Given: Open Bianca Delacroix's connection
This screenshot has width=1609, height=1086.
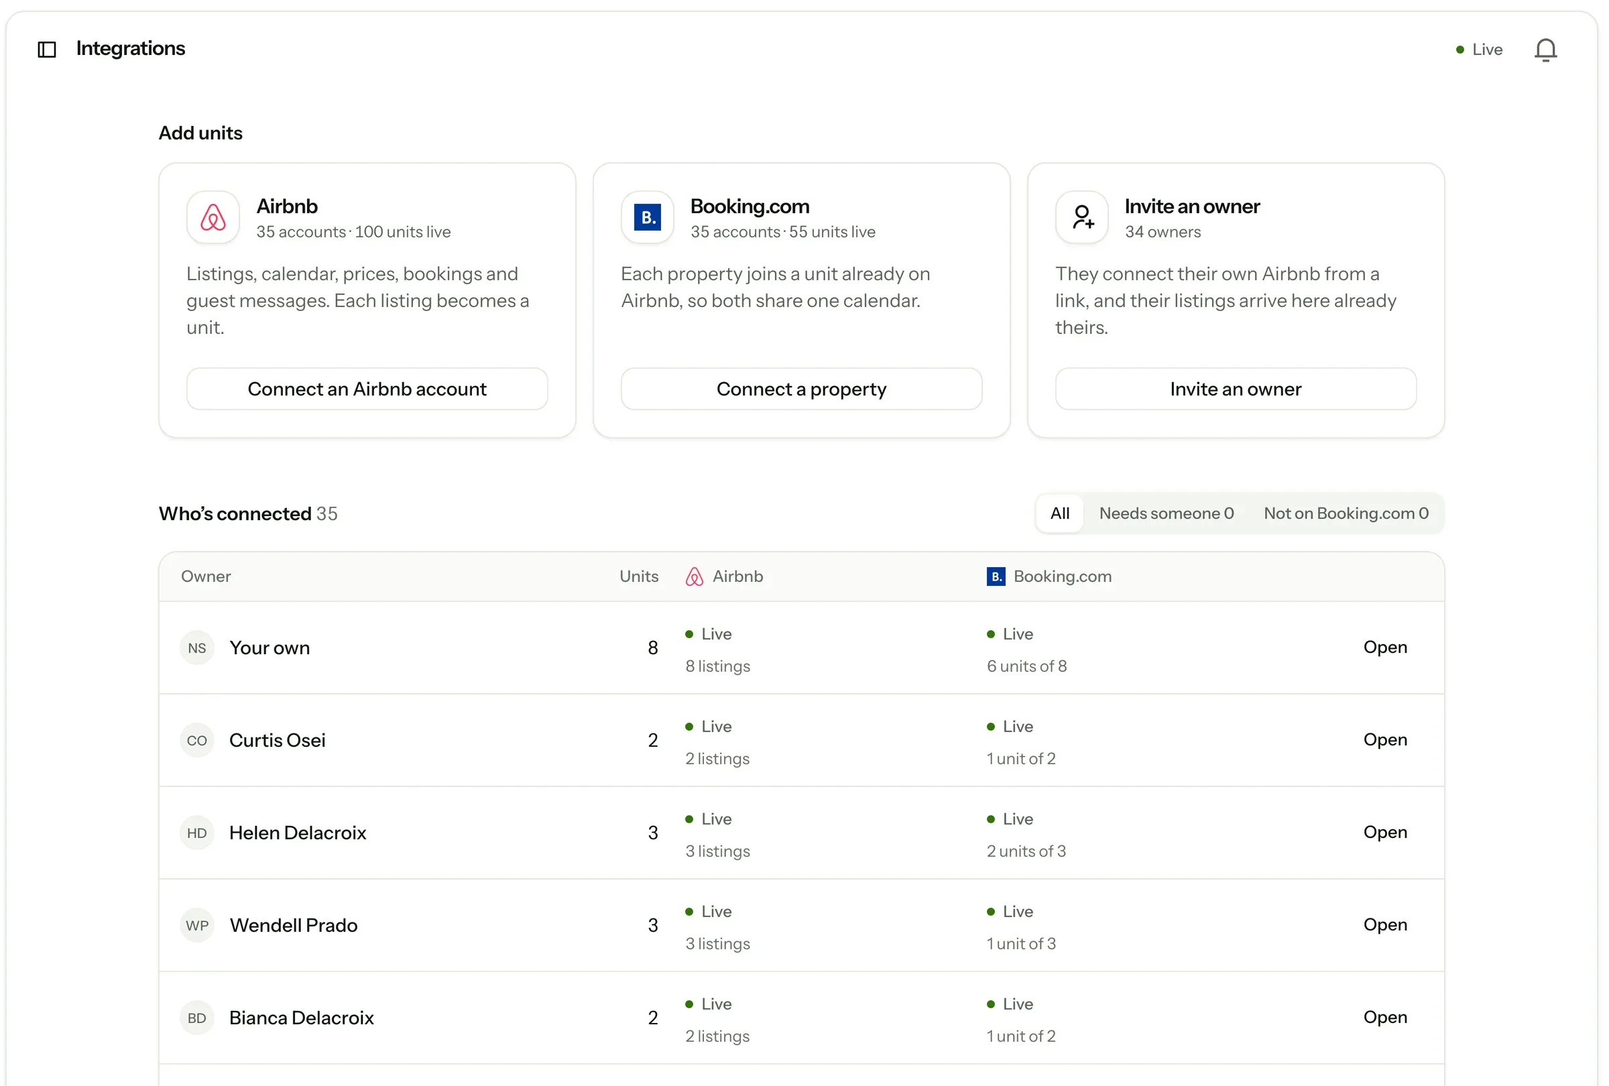Looking at the screenshot, I should point(1384,1018).
